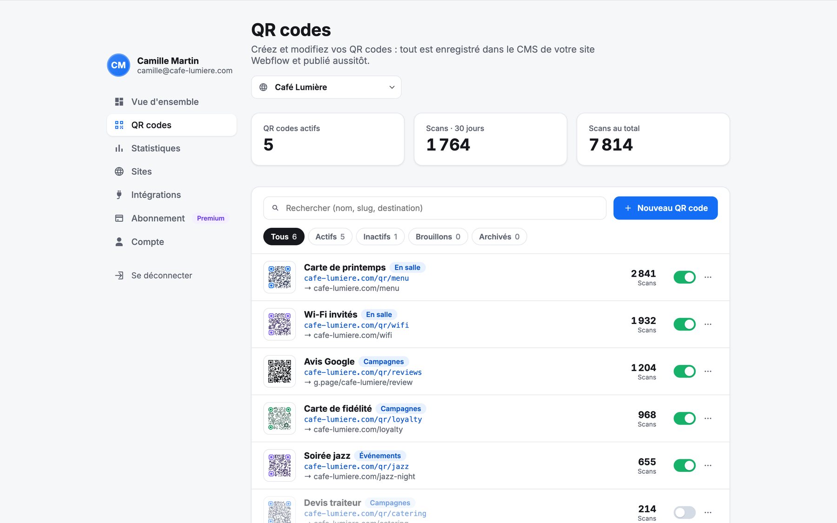Focus the Rechercher search field
This screenshot has height=523, width=837.
tap(435, 208)
